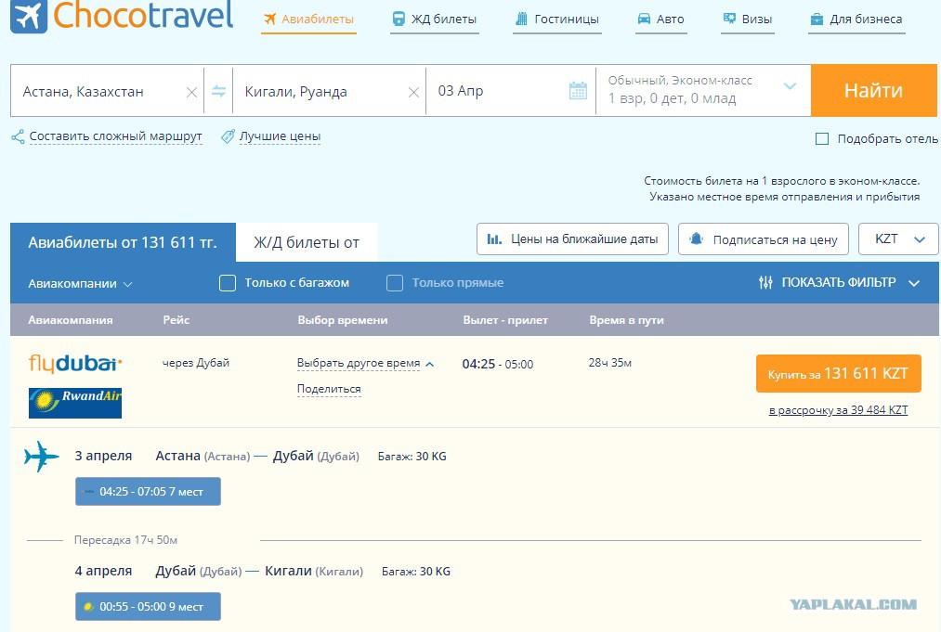
Task: Click Цены на ближайшие даты button
Action: [x=572, y=239]
